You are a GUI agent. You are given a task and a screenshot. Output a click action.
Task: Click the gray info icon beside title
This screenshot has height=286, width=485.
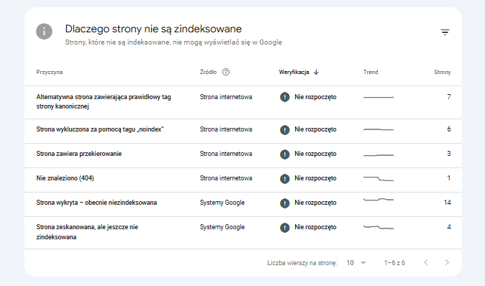coord(44,31)
